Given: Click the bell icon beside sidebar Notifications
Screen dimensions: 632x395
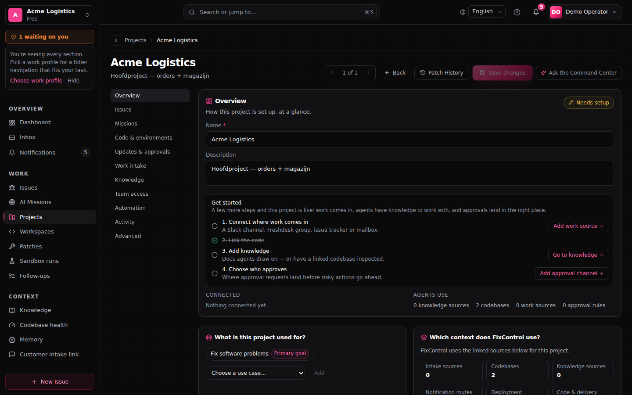Looking at the screenshot, I should 12,152.
